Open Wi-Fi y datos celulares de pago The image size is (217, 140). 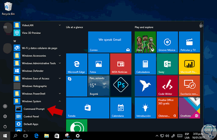(38, 48)
